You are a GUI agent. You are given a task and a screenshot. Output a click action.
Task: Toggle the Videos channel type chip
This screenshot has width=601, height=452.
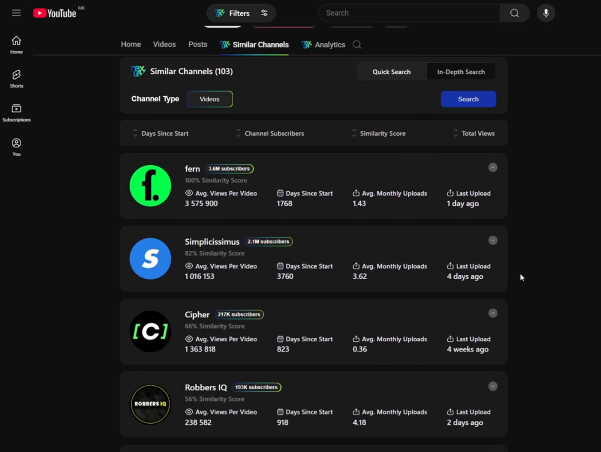[209, 99]
